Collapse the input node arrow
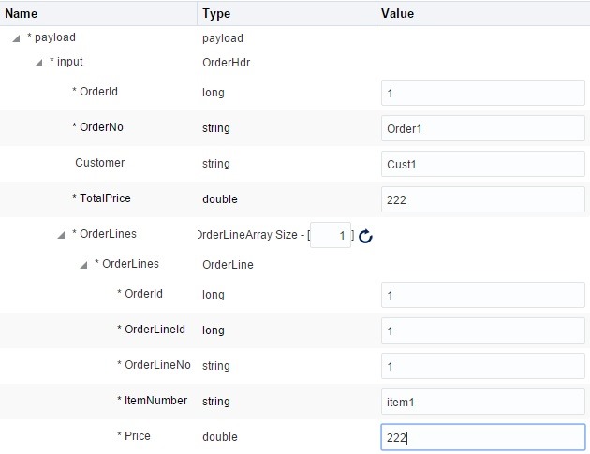The height and width of the screenshot is (454, 590). [39, 63]
